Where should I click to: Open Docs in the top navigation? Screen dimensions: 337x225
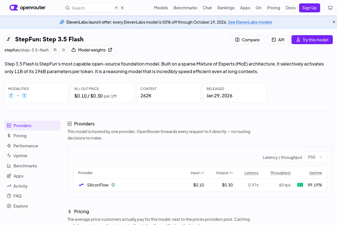[x=291, y=8]
